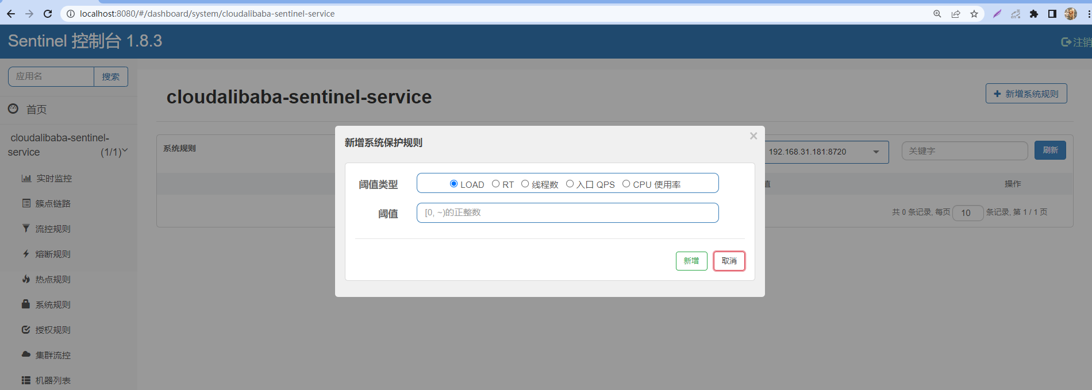This screenshot has height=390, width=1092.
Task: Open the extensions puzzle icon
Action: tap(1034, 14)
